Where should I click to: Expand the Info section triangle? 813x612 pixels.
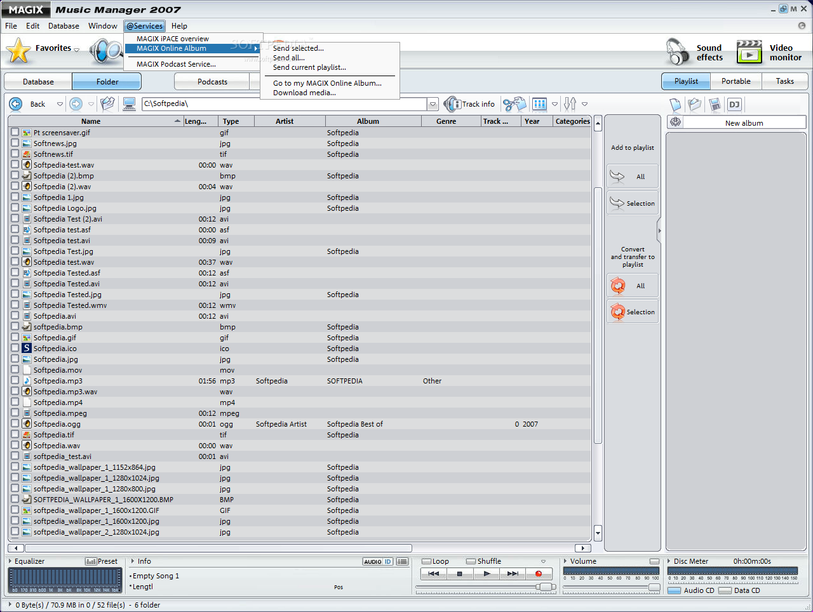pyautogui.click(x=132, y=561)
